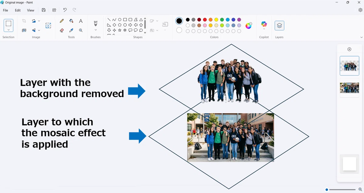Viewport: 364px width, 193px height.
Task: Pick the red color swatch
Action: pyautogui.click(x=205, y=20)
